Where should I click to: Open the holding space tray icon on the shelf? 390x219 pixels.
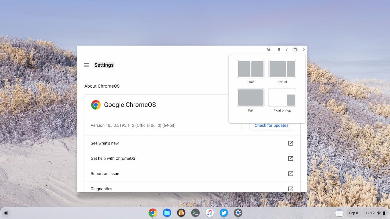(x=339, y=213)
